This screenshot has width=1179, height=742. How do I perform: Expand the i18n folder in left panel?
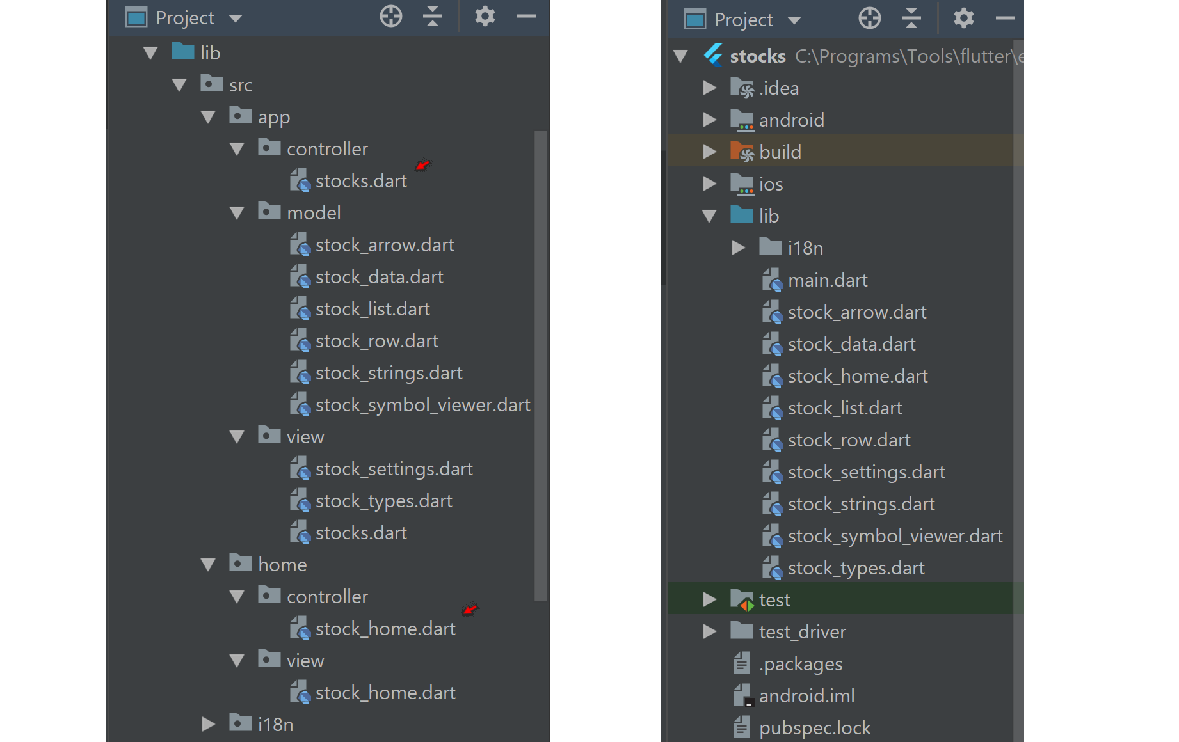click(208, 723)
